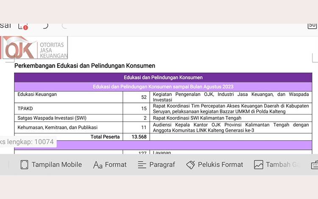
Task: Click the total value 13.568
Action: 139,137
